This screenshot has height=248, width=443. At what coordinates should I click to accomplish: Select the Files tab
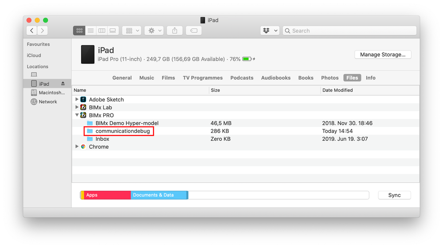[352, 78]
